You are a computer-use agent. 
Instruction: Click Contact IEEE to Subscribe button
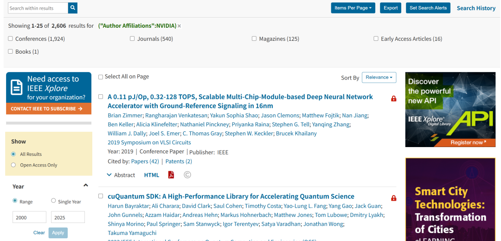point(49,109)
